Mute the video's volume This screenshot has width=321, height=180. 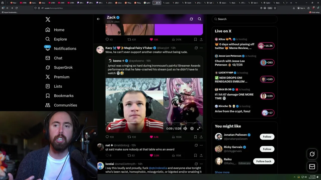185,128
